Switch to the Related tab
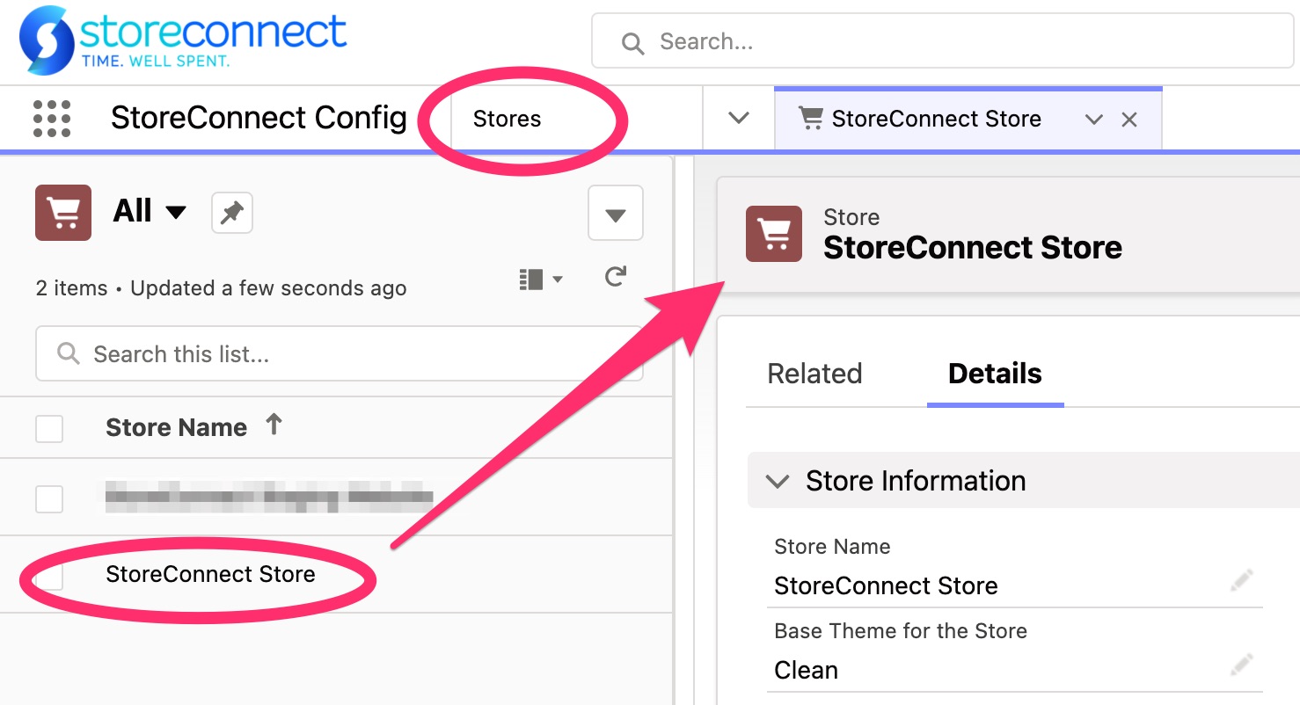 pos(814,374)
